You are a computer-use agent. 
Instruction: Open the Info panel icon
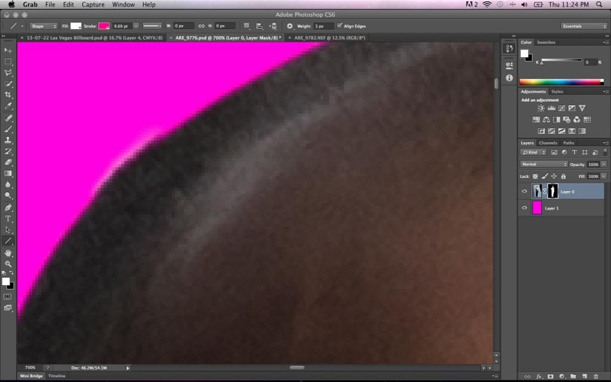(x=510, y=78)
